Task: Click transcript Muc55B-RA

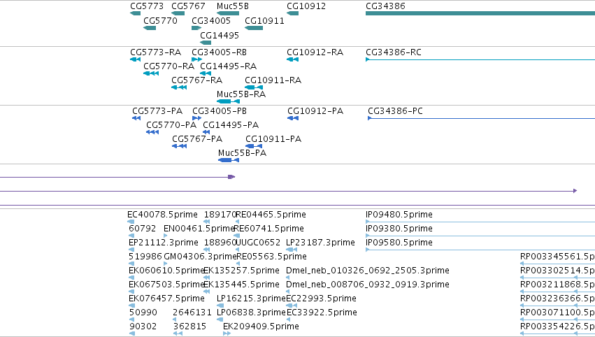Action: click(241, 94)
